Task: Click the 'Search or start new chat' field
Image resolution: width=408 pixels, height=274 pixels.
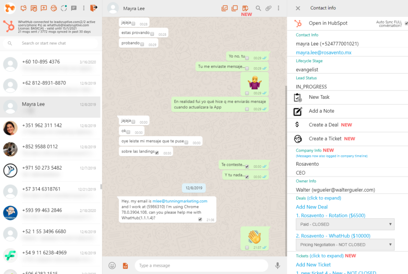Action: click(50, 43)
